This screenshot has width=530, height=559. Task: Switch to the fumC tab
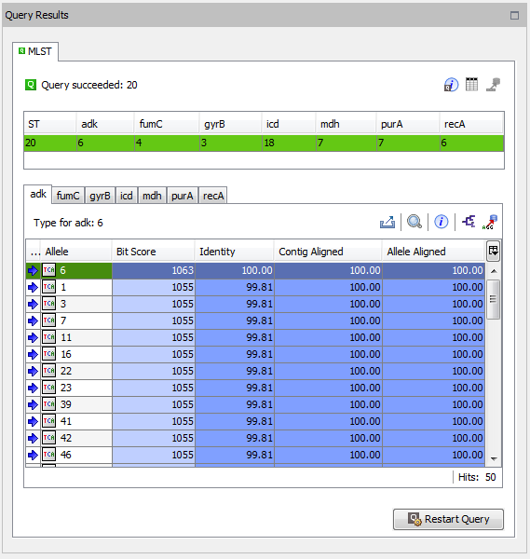click(x=68, y=196)
